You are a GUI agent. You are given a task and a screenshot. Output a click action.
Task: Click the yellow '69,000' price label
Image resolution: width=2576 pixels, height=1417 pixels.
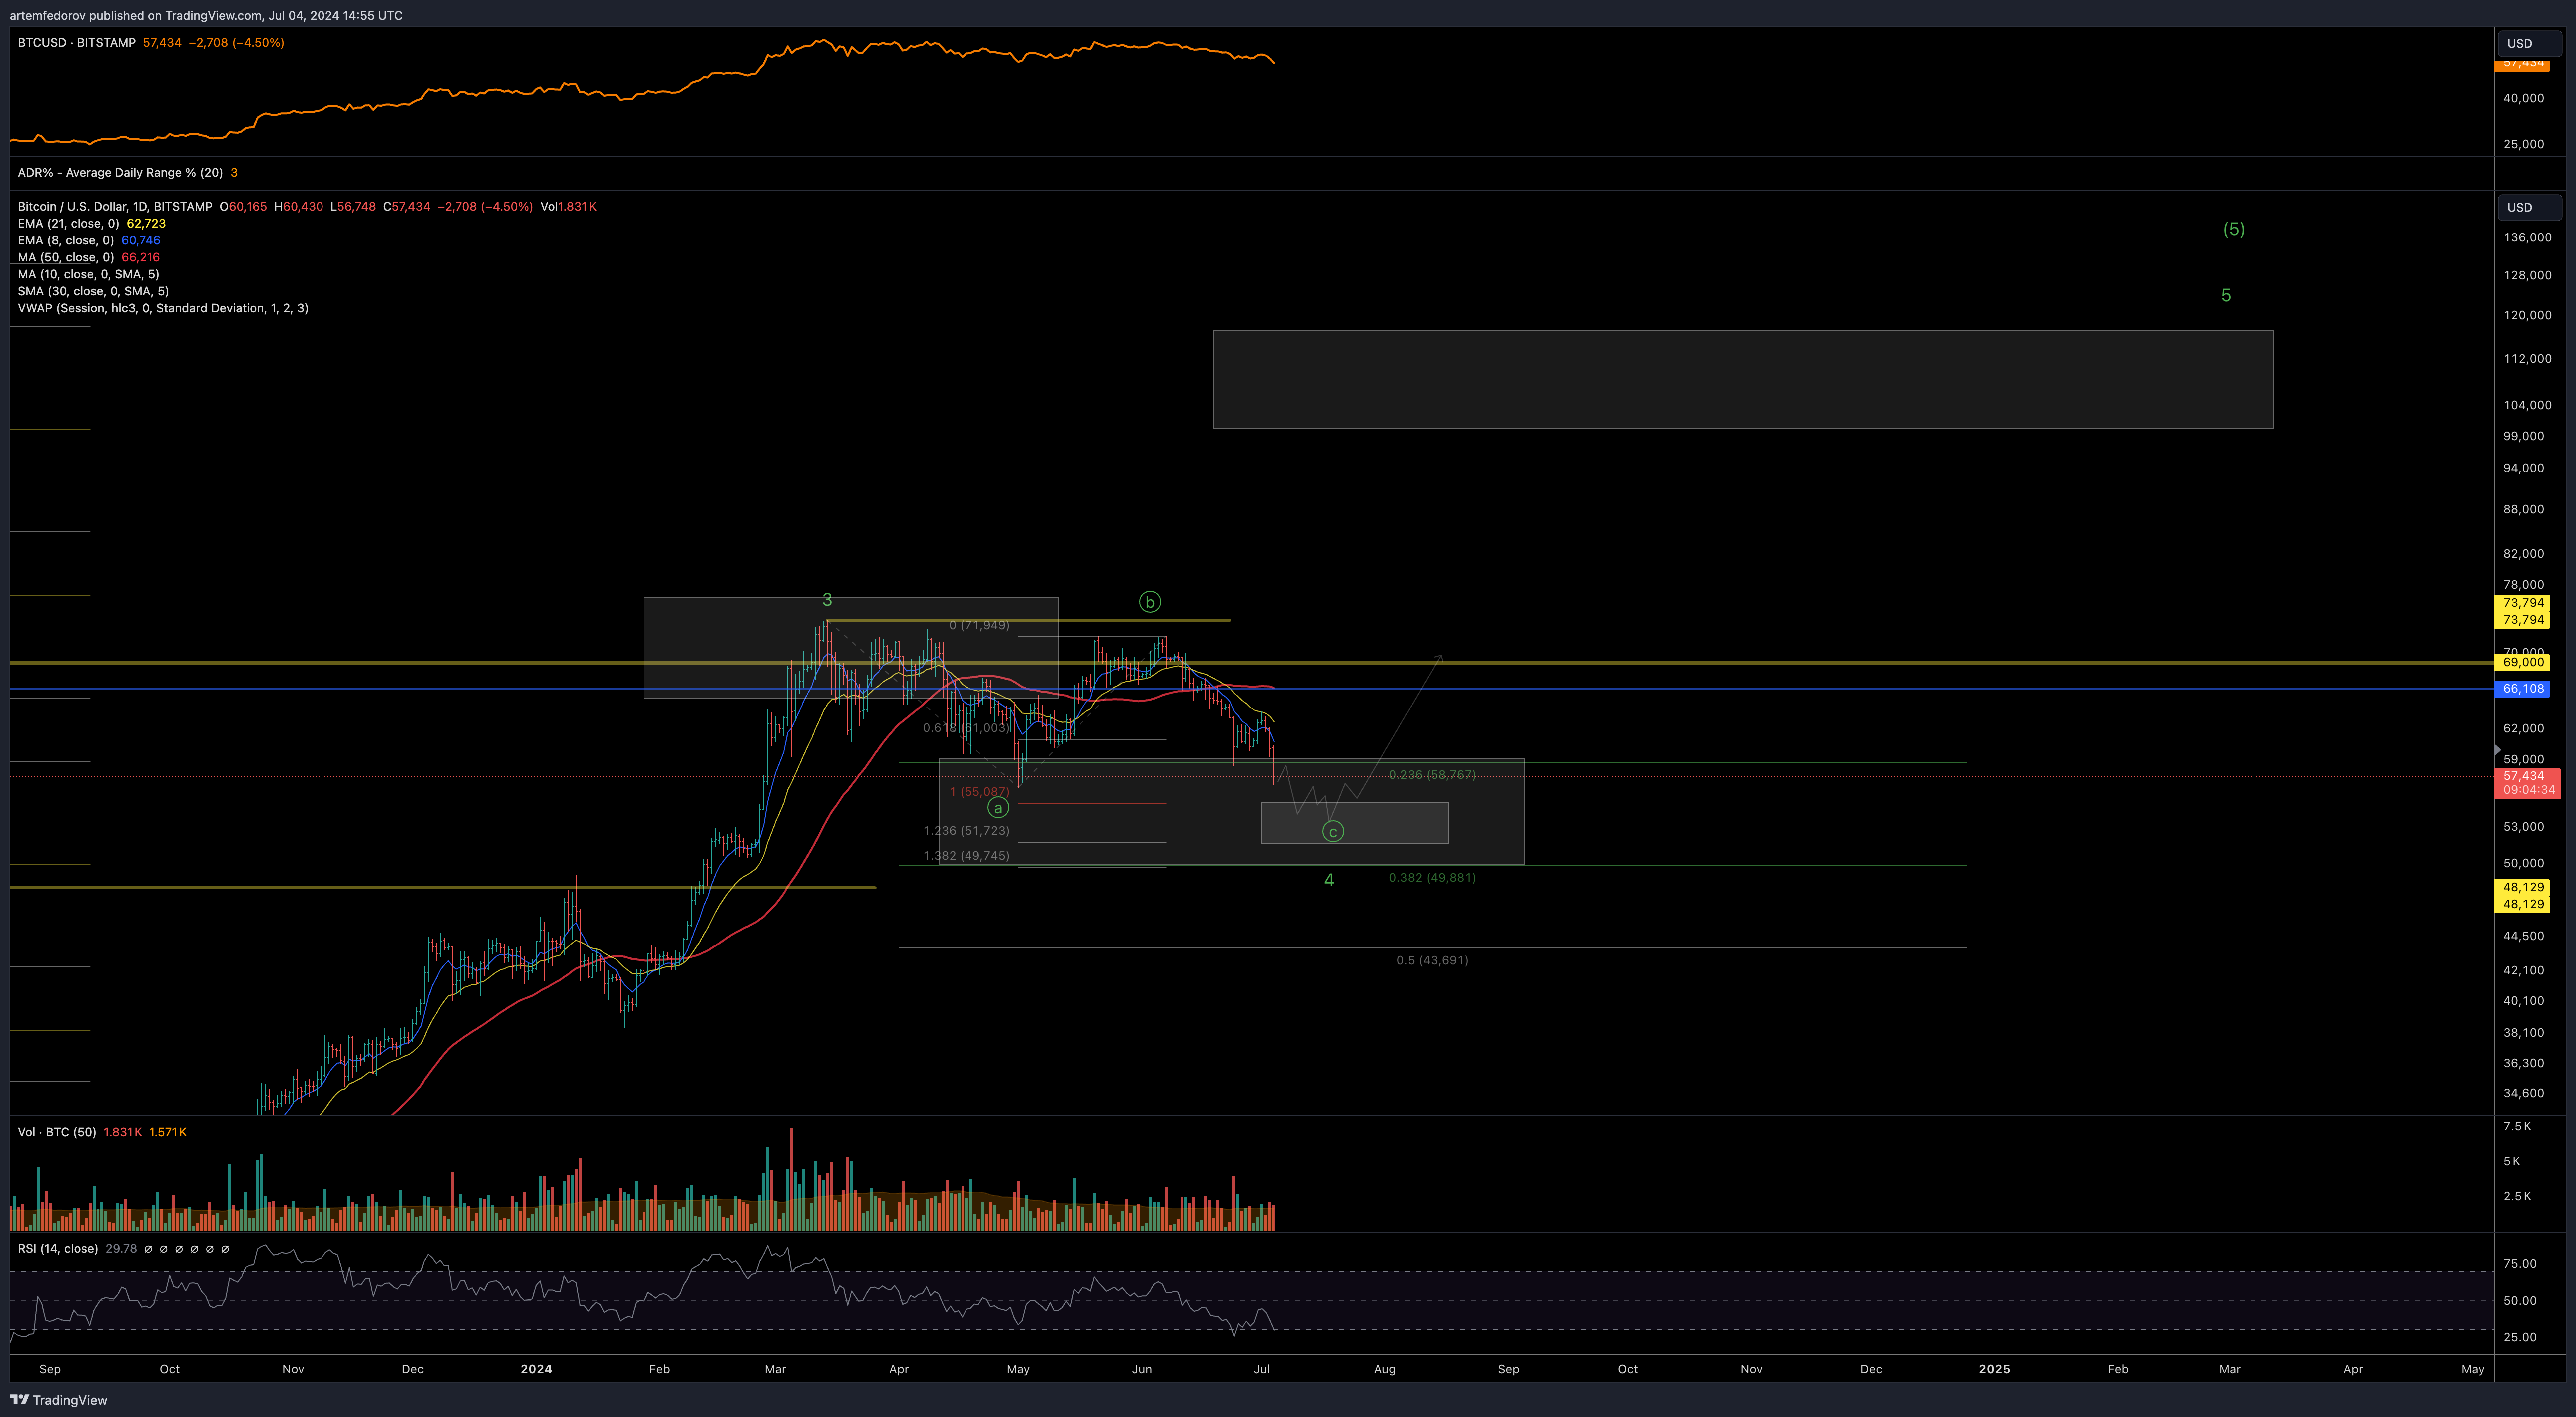pos(2523,663)
